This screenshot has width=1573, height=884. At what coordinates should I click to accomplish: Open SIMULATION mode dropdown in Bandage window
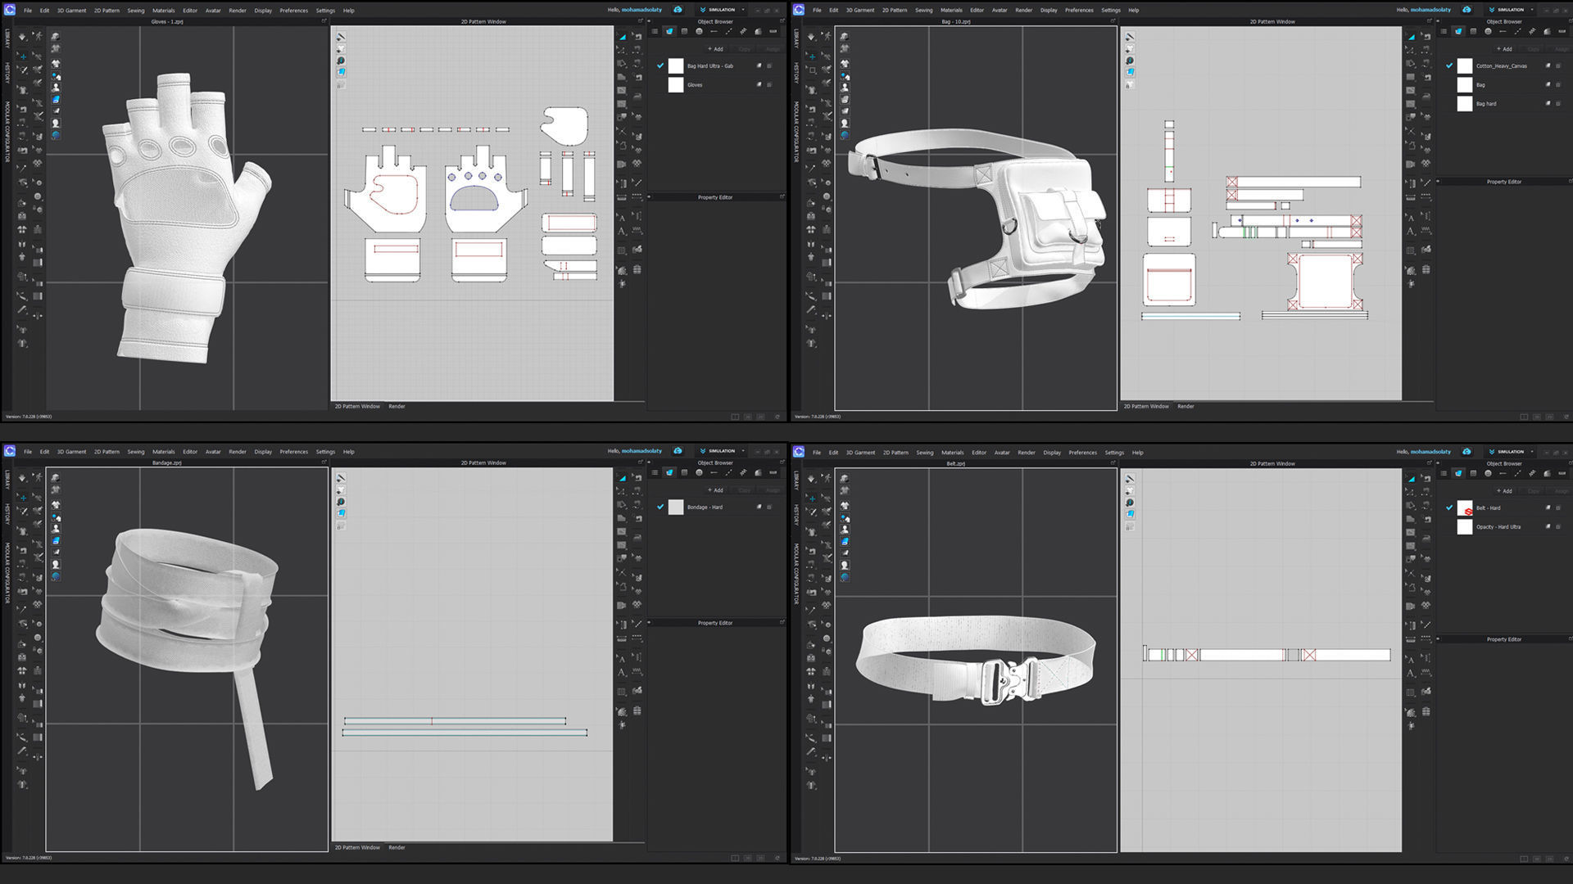pos(722,451)
